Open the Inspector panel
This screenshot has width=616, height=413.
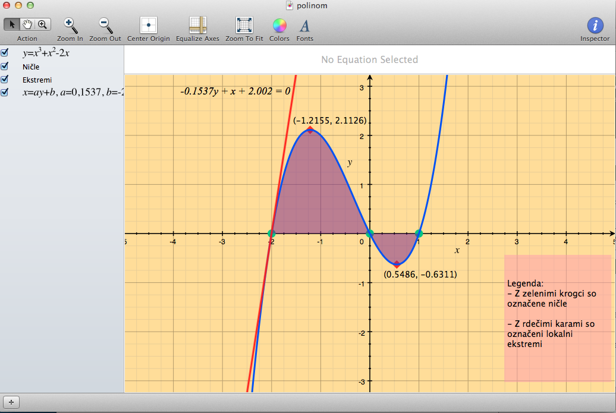click(x=595, y=25)
